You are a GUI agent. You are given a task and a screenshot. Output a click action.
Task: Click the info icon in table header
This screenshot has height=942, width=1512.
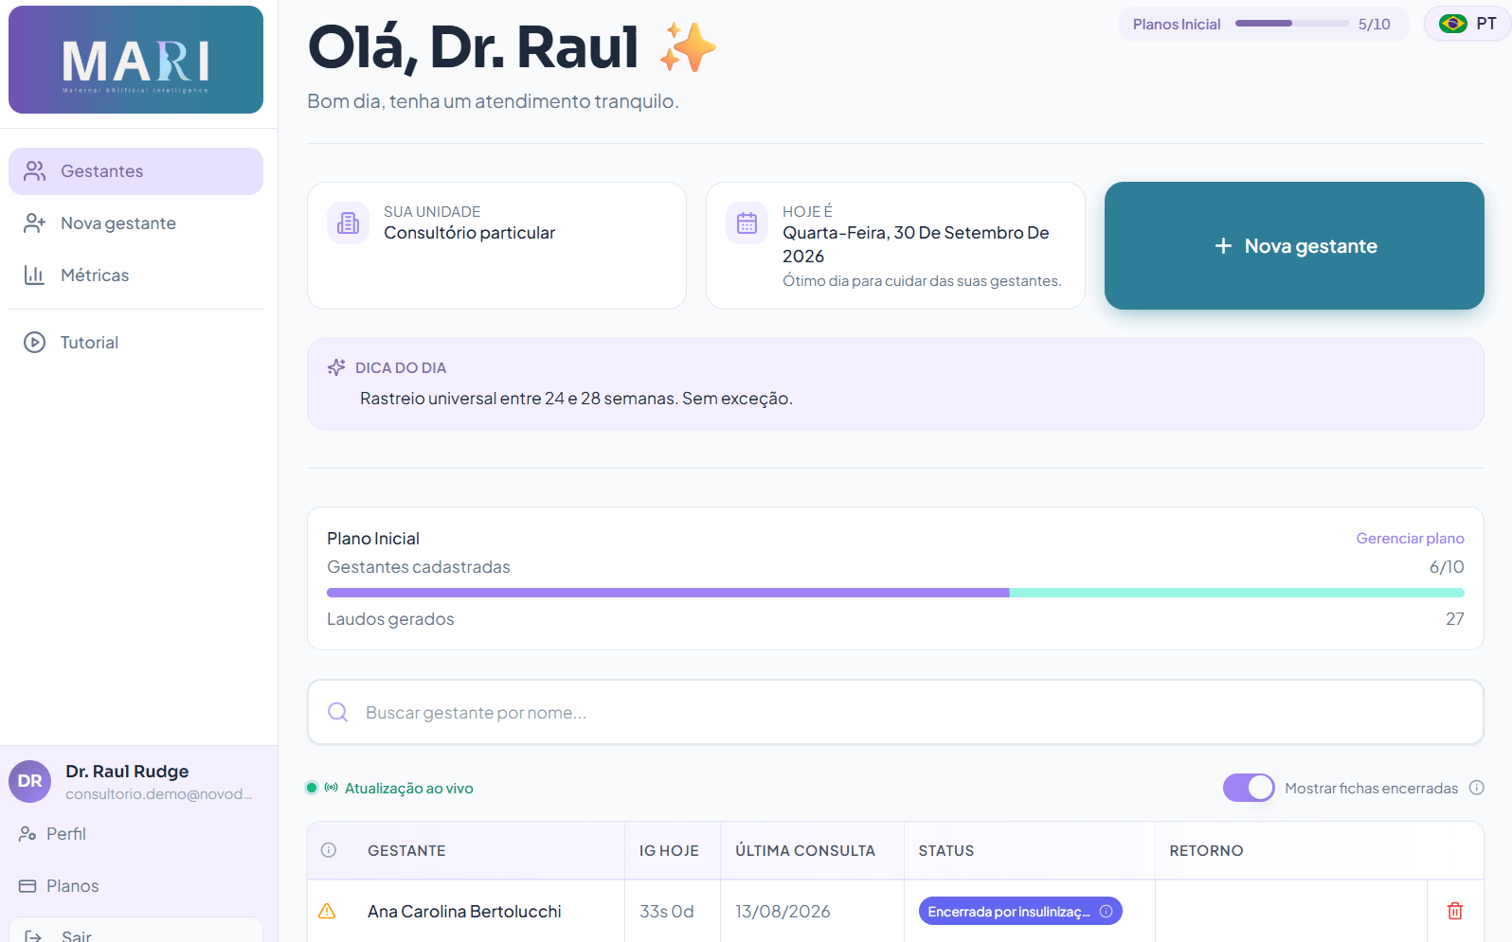[x=329, y=850]
